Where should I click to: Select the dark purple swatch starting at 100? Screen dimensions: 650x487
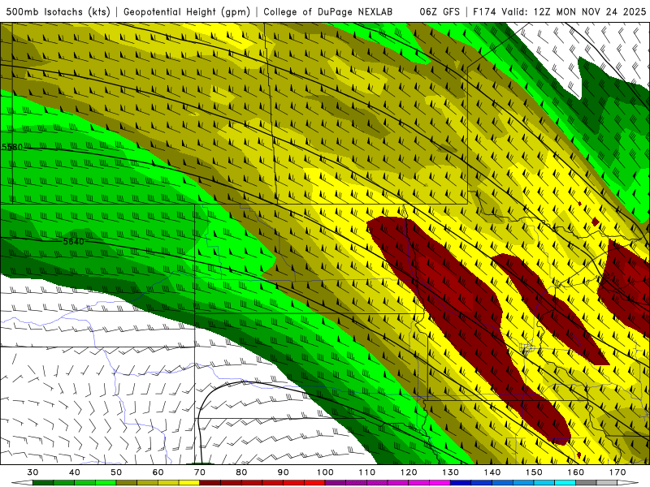click(336, 483)
